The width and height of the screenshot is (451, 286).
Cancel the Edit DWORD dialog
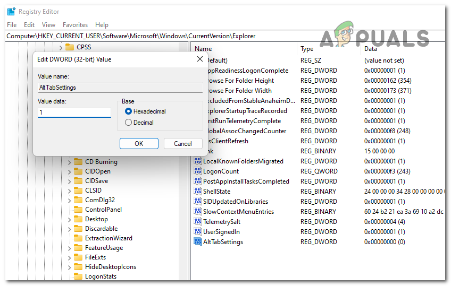(x=183, y=143)
